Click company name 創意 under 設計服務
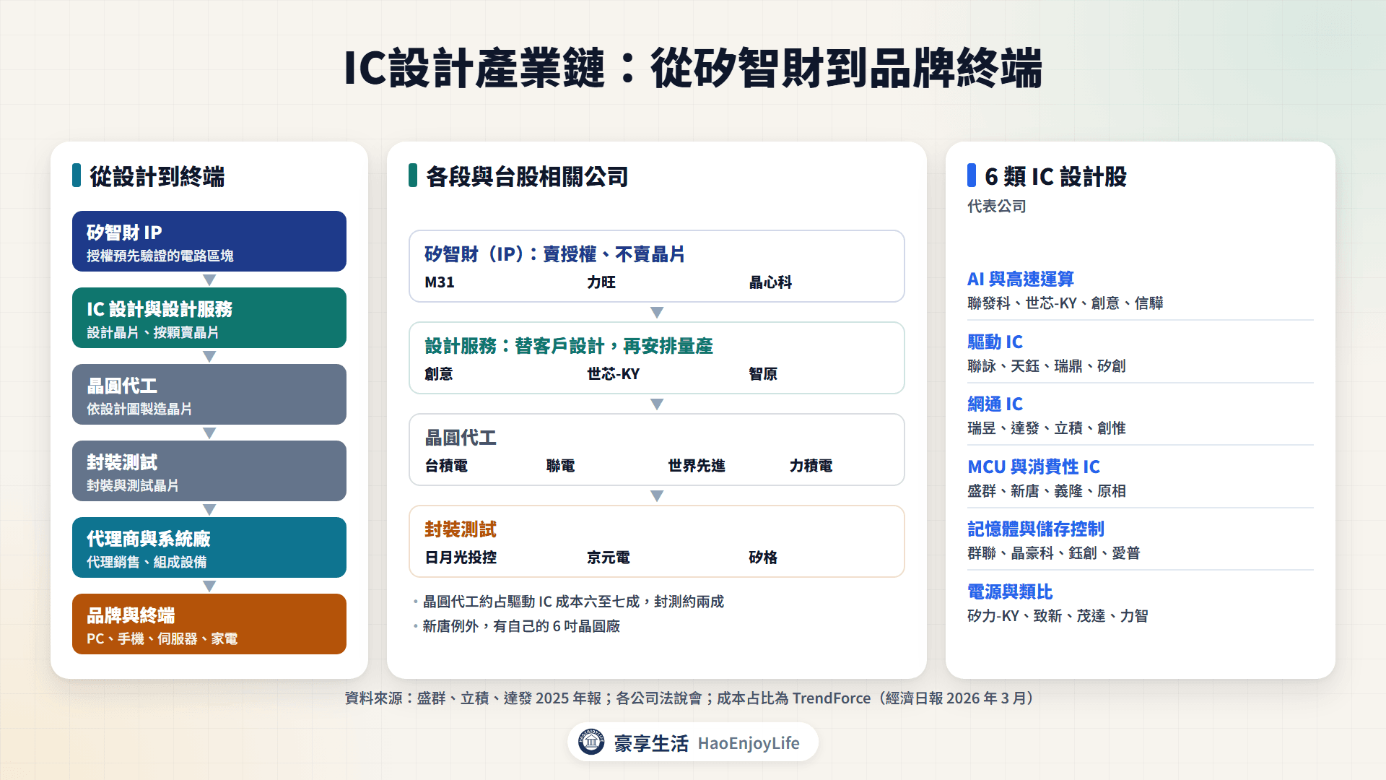 (439, 374)
